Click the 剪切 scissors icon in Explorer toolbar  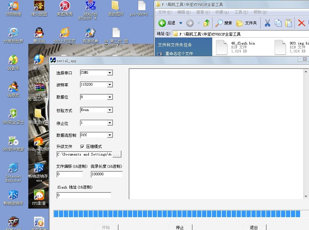[x=267, y=23]
